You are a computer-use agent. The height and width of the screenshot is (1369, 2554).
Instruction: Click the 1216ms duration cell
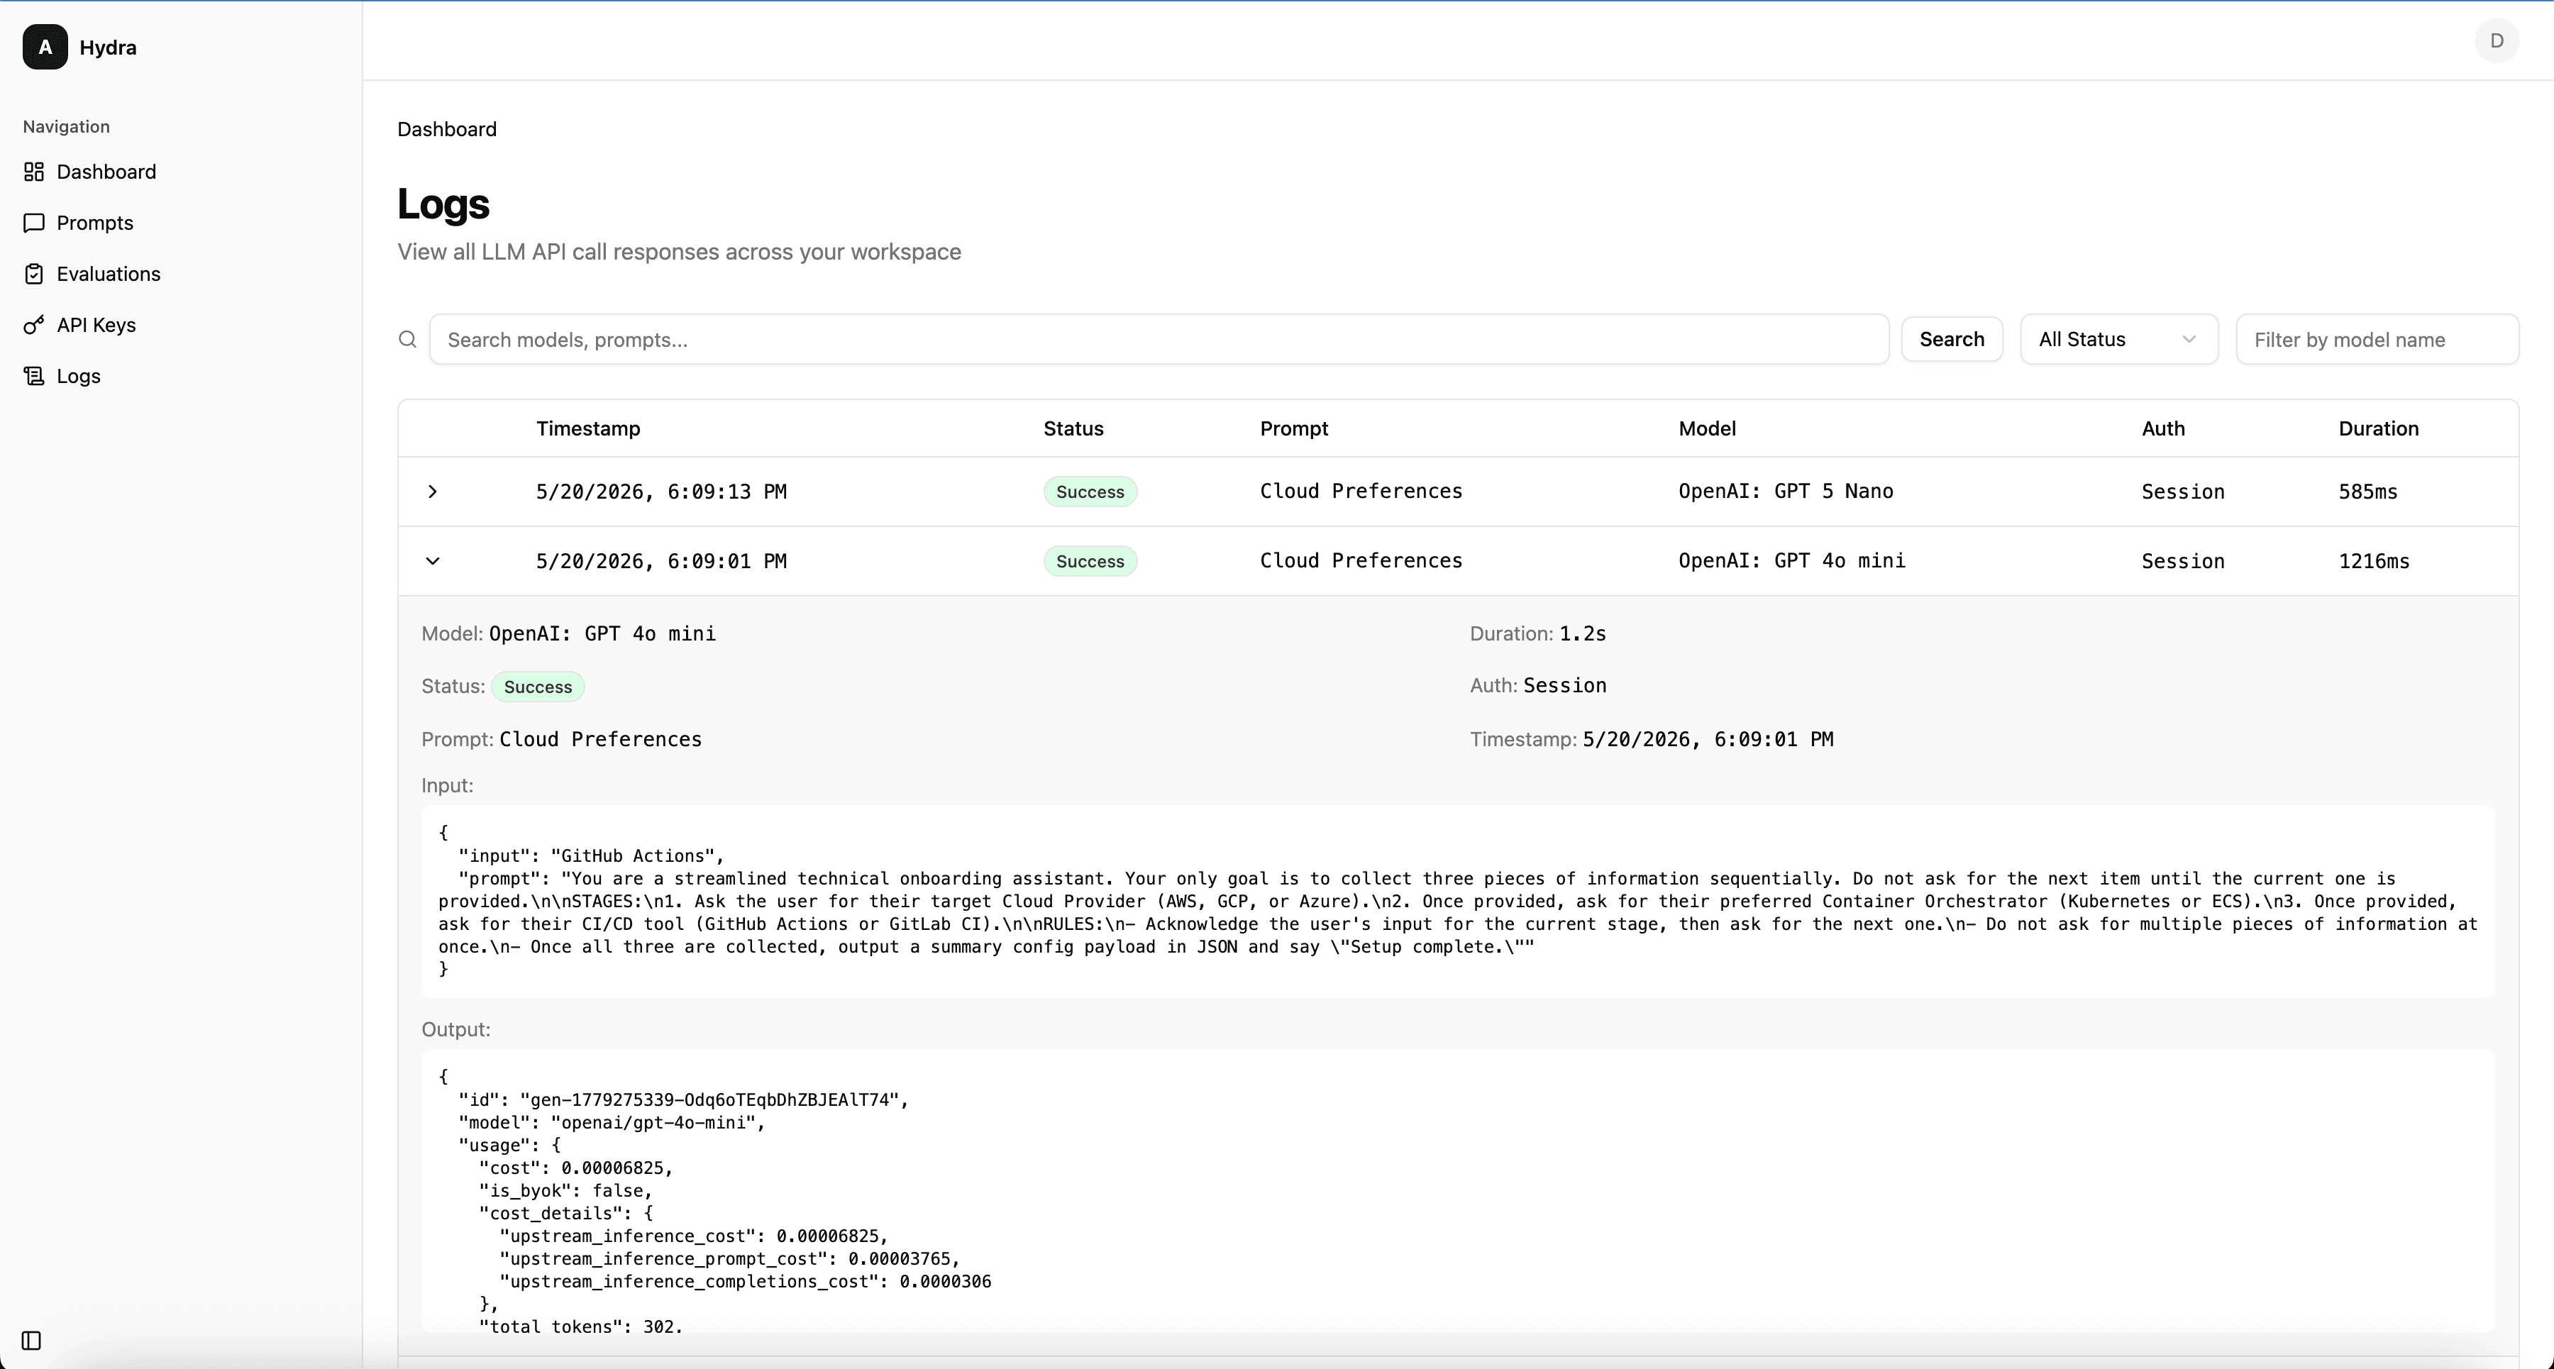click(x=2374, y=561)
